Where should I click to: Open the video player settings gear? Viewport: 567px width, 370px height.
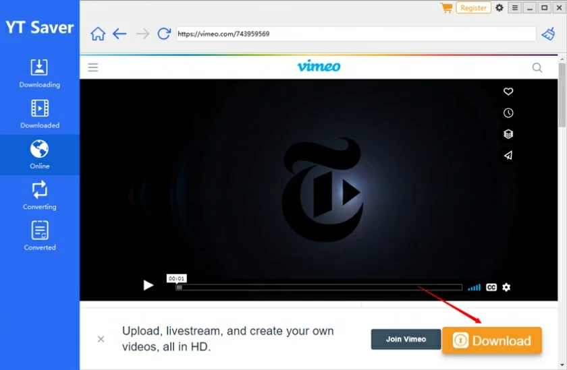point(506,287)
